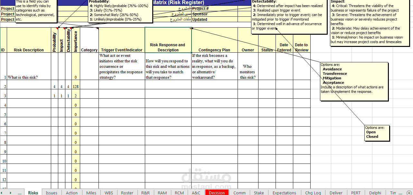Select the Miles sheet tab
Image resolution: width=413 pixels, height=195 pixels.
click(x=91, y=193)
